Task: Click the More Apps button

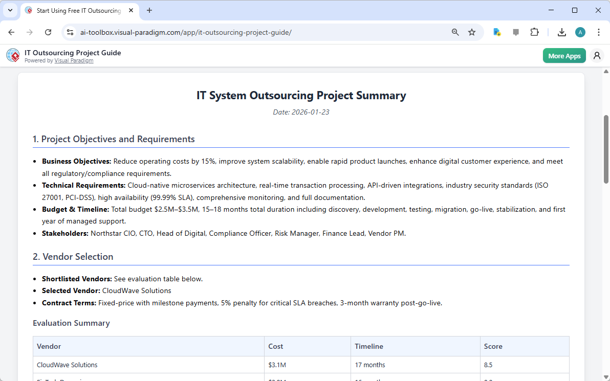Action: (x=564, y=55)
